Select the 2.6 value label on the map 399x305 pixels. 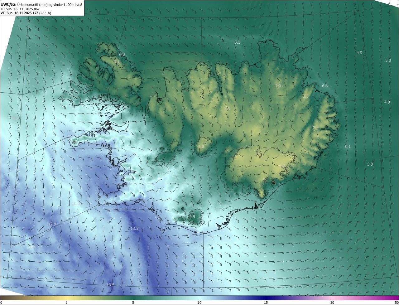(201, 147)
